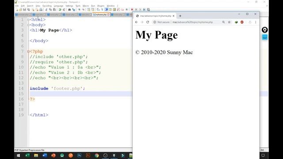Click the Save recorded macro icon

tap(148, 10)
